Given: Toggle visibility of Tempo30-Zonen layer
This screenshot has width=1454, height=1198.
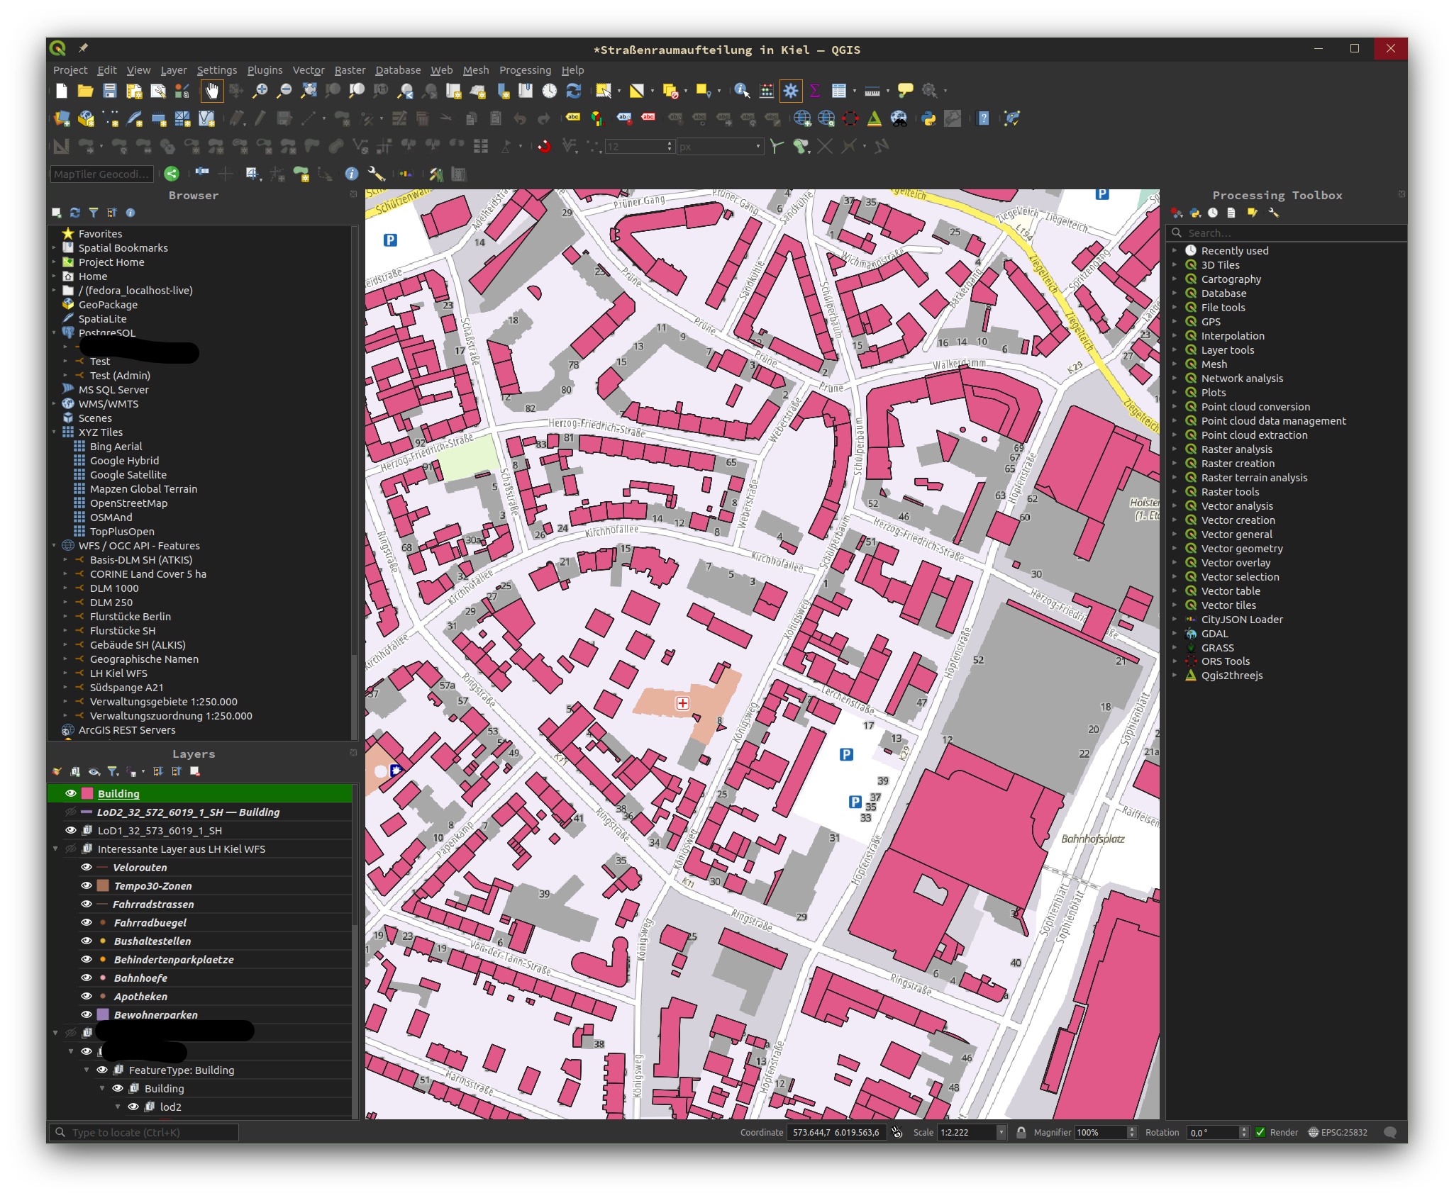Looking at the screenshot, I should (x=87, y=885).
